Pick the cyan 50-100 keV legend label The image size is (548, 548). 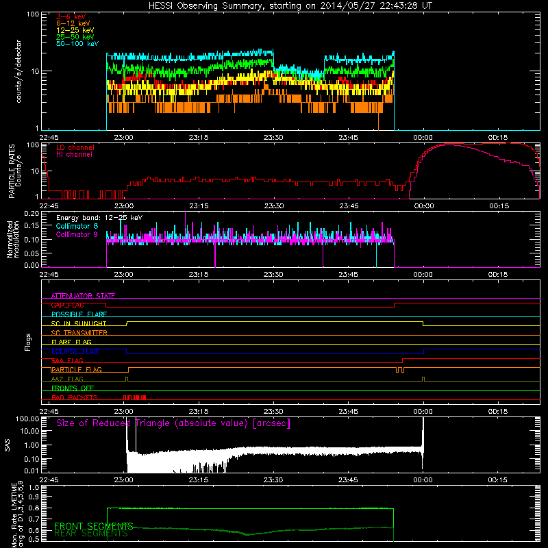(x=77, y=44)
